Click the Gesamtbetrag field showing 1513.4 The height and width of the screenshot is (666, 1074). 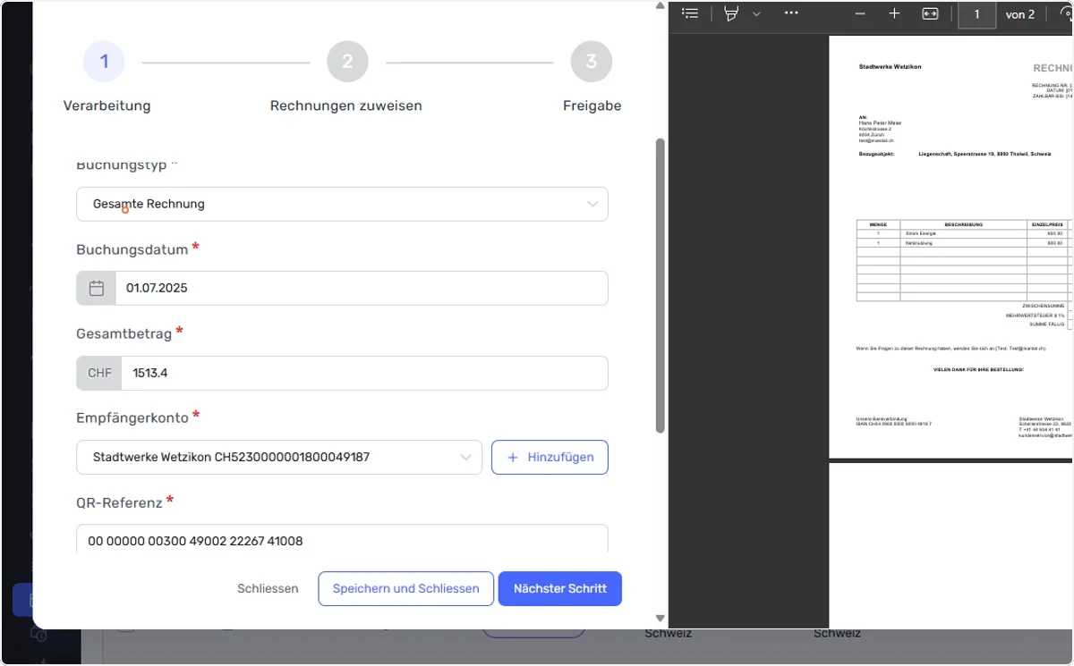tap(364, 373)
